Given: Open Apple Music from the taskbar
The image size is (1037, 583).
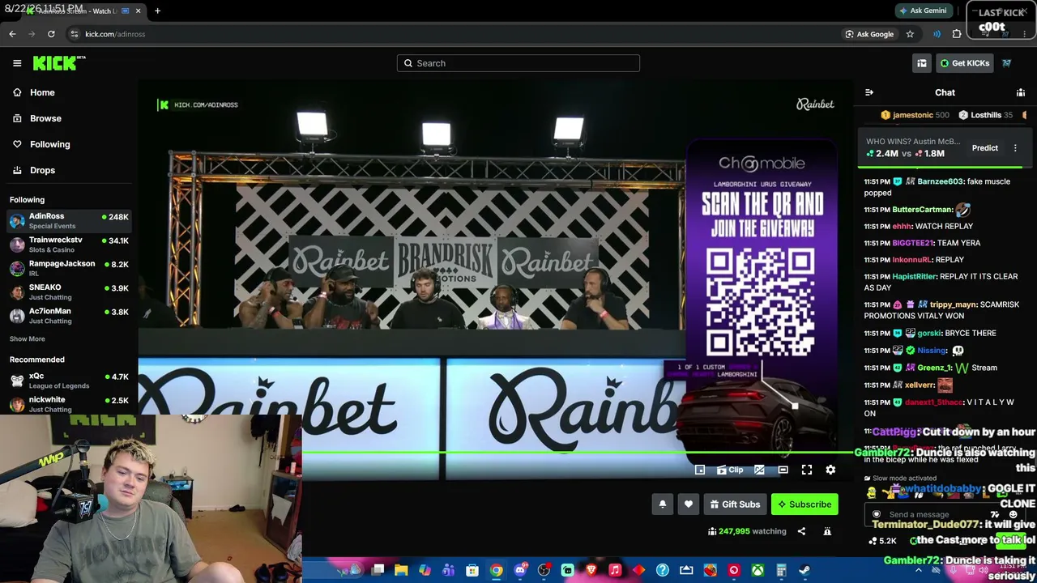Looking at the screenshot, I should [615, 570].
